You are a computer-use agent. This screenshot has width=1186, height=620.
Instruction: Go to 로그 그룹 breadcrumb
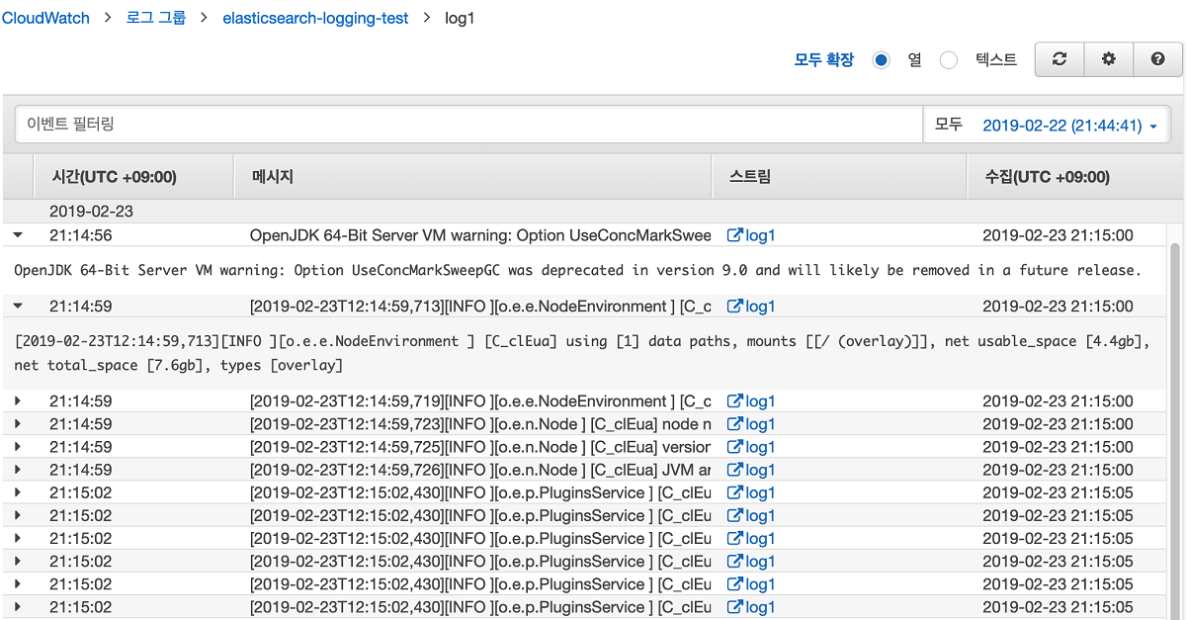tap(156, 18)
